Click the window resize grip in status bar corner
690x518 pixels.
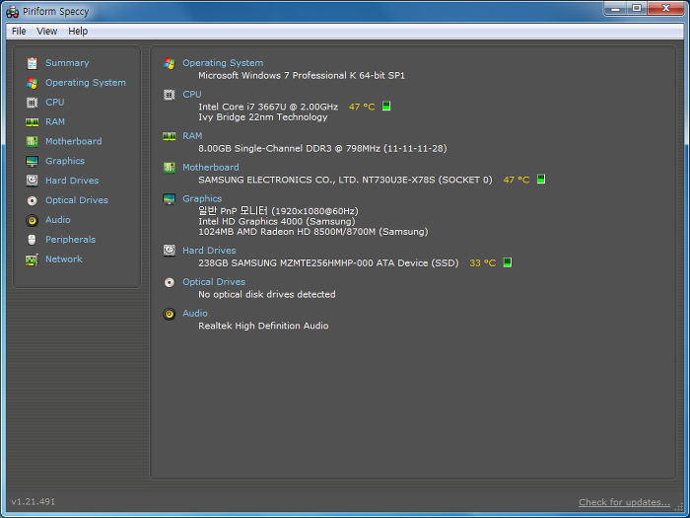point(679,507)
